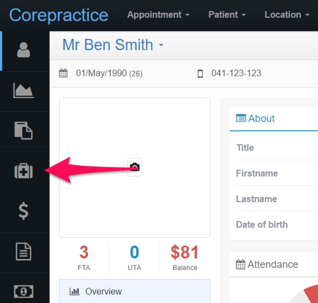Expand the Patient menu dropdown
The width and height of the screenshot is (318, 303).
[227, 15]
